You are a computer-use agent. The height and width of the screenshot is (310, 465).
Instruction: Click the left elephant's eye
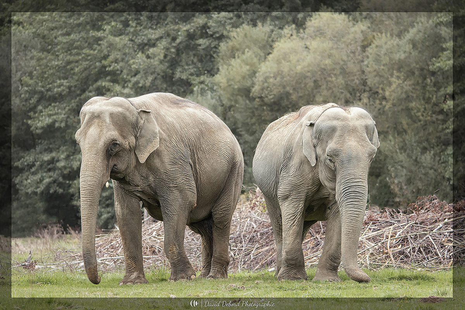(x=114, y=147)
